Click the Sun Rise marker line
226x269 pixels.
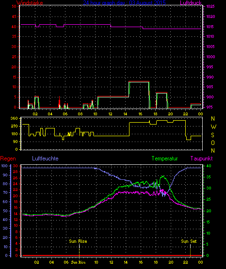pyautogui.click(x=79, y=250)
